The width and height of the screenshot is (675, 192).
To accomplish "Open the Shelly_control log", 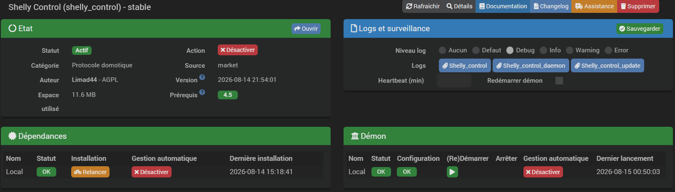I will 465,66.
